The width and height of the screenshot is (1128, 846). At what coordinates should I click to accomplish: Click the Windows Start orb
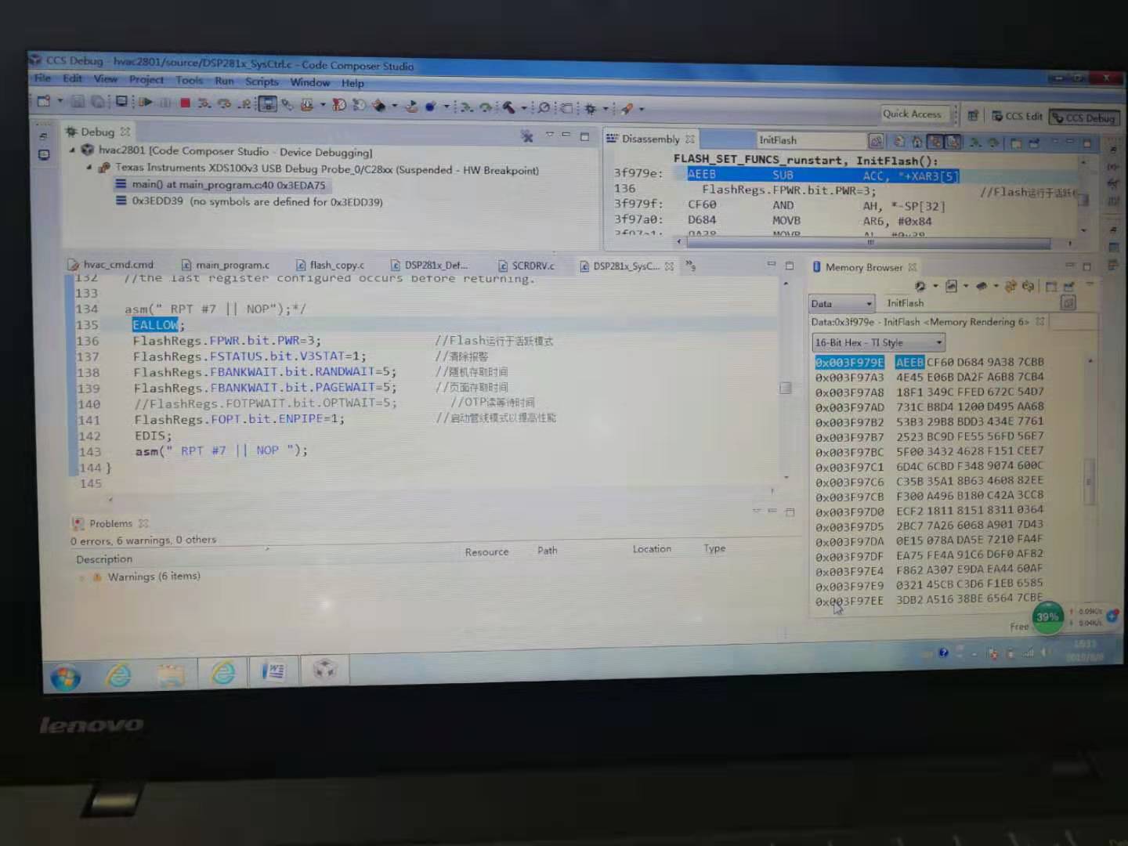tap(66, 677)
